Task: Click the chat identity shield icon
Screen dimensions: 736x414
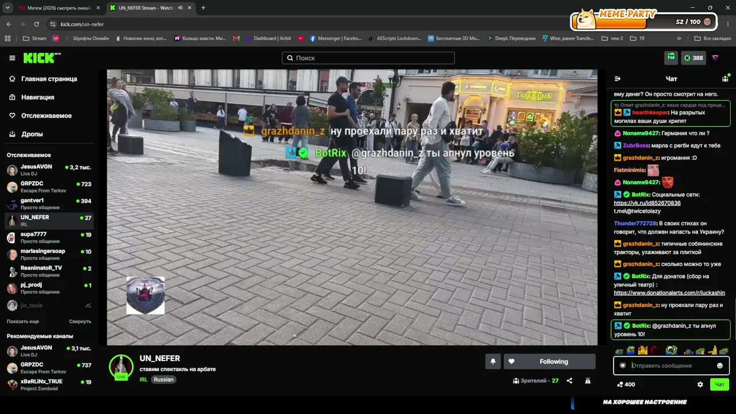Action: point(622,366)
